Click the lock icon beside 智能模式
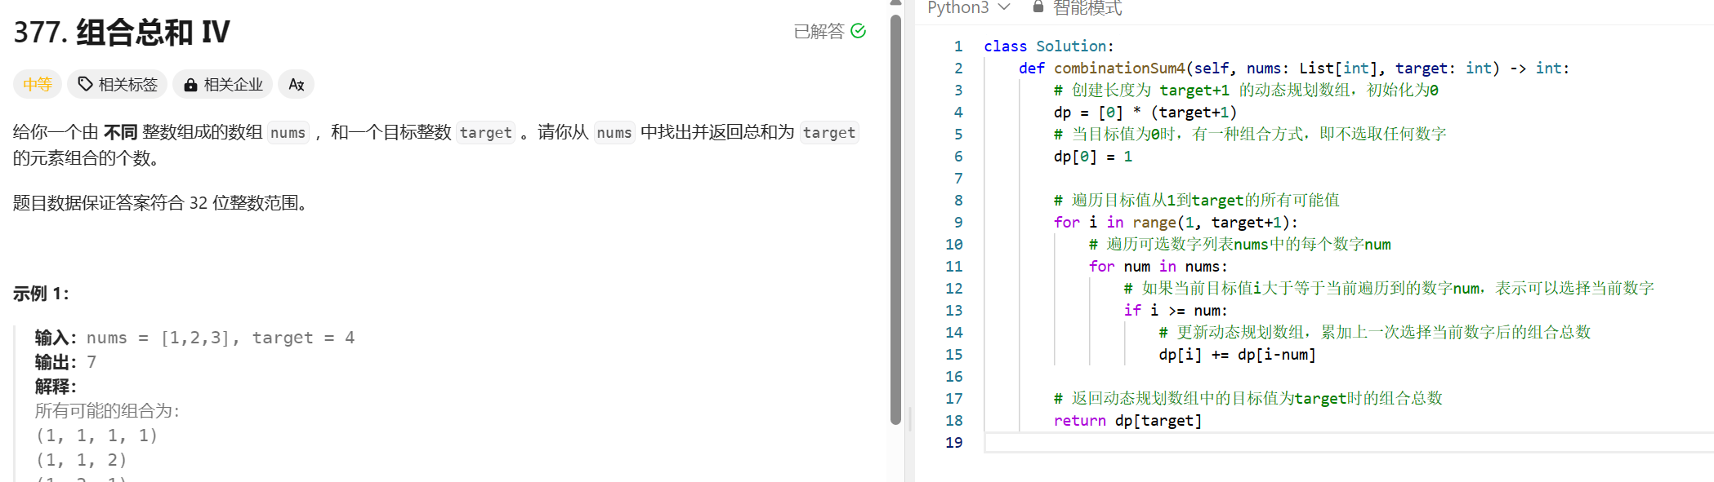 1038,7
